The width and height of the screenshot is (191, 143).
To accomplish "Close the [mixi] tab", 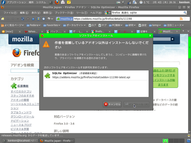I will (20, 32).
